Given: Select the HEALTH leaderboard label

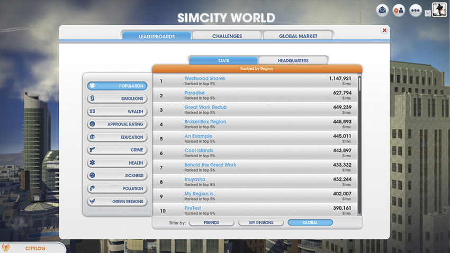Looking at the screenshot, I should (136, 163).
